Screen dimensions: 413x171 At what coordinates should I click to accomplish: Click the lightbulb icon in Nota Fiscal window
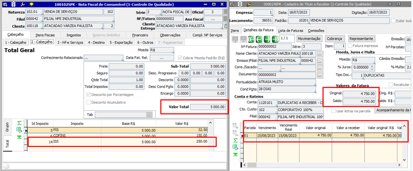point(31,4)
